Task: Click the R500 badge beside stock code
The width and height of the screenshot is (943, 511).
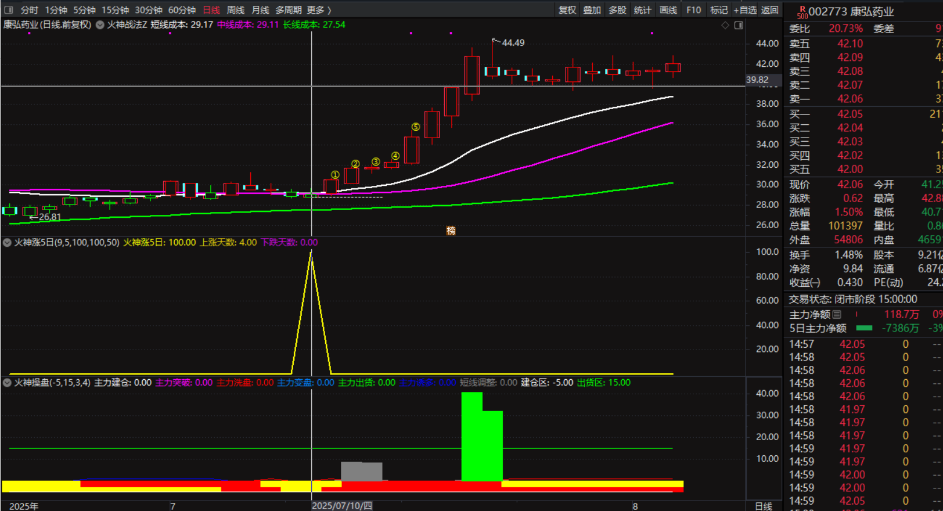Action: tap(802, 13)
